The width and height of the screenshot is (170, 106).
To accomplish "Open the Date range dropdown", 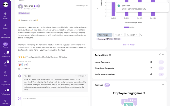I will 104,35.
